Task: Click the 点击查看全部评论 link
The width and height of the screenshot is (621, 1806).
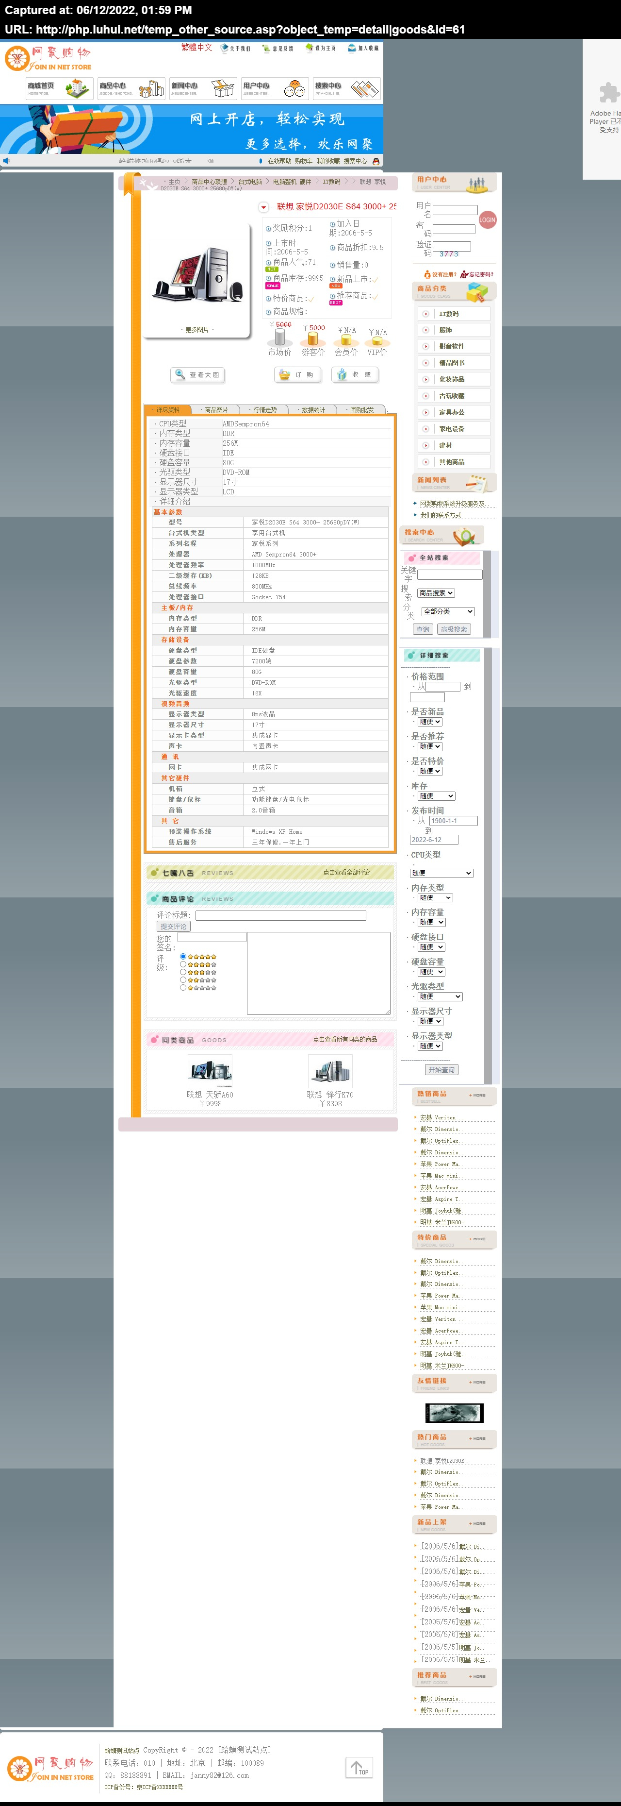Action: tap(346, 872)
